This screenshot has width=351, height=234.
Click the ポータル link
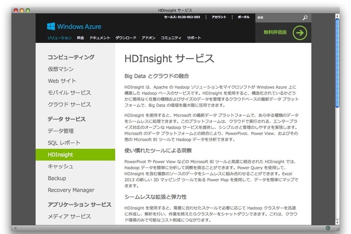pos(244,17)
